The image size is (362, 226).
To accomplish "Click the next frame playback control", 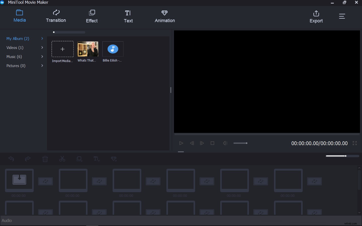I will (x=202, y=143).
